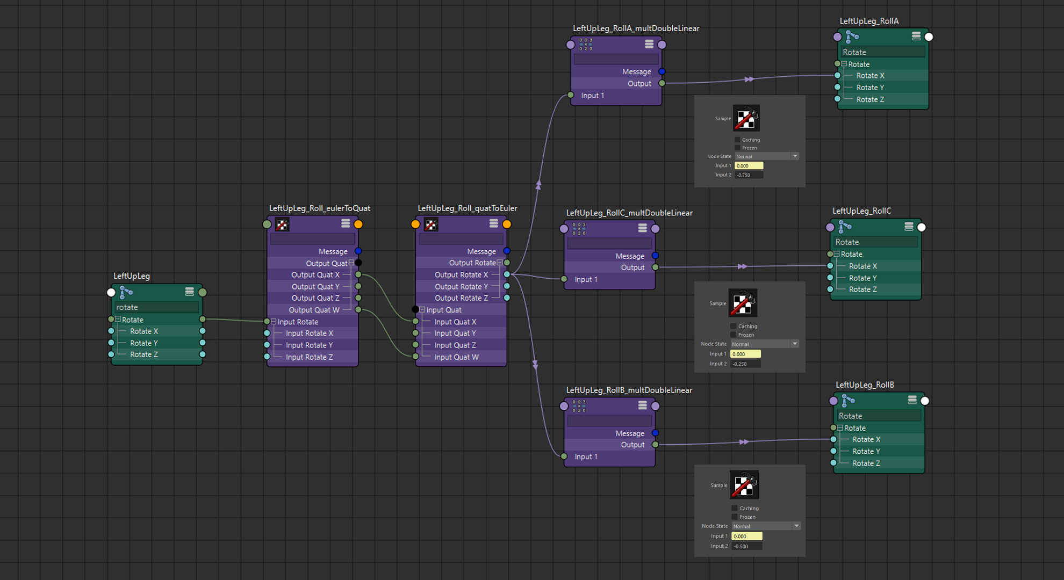Click view mode bars icon on LeftUpLeg node
1064x580 pixels.
189,292
